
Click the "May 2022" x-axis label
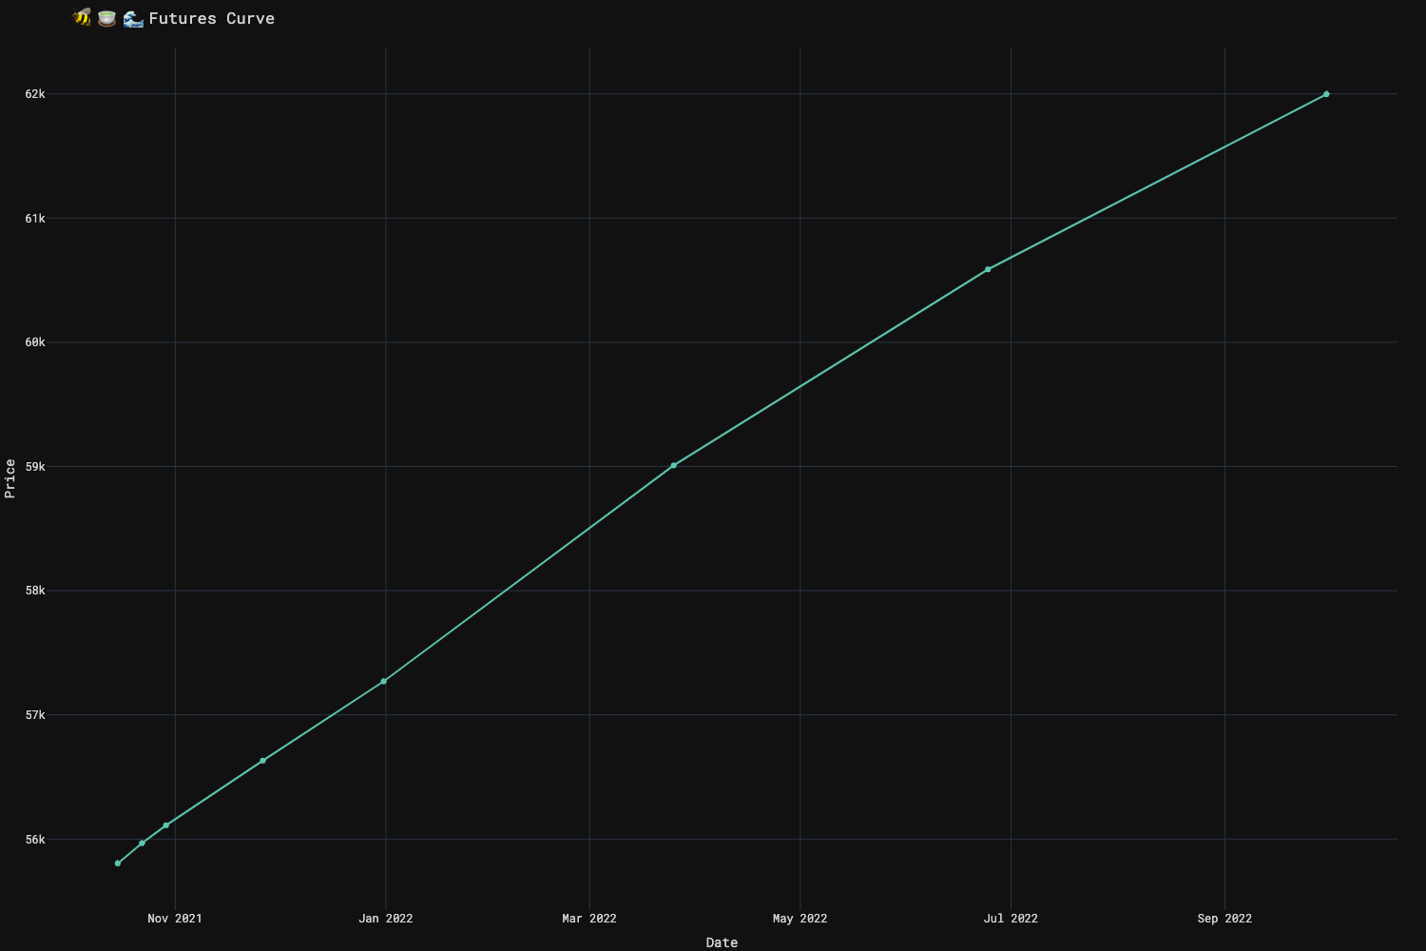[800, 919]
